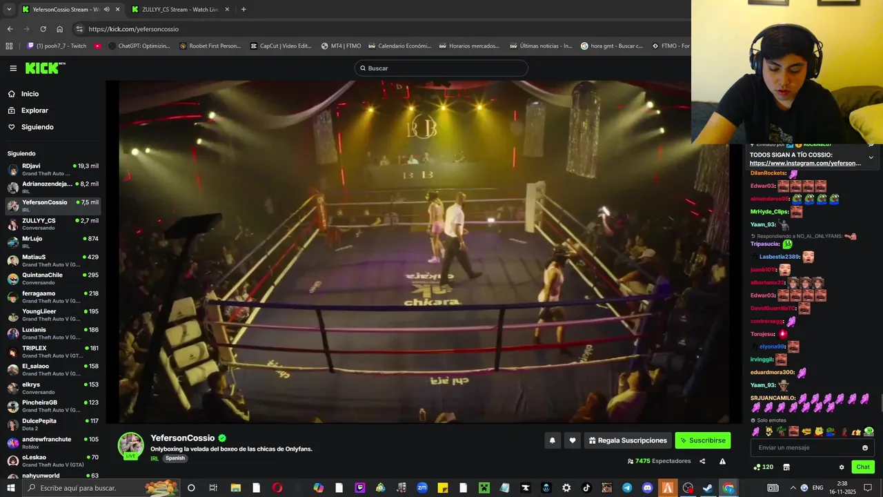Open Task View on the taskbar
883x497 pixels.
click(213, 488)
